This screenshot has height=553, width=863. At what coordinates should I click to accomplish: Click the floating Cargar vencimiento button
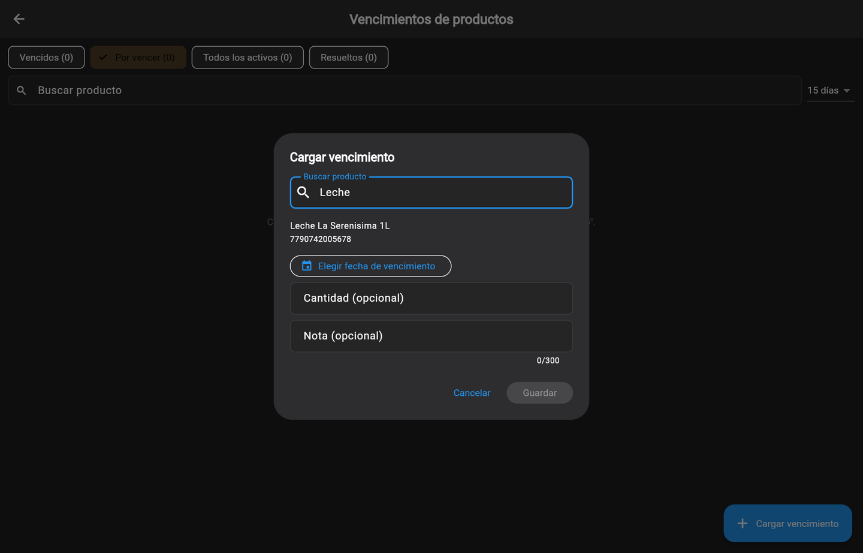(787, 524)
